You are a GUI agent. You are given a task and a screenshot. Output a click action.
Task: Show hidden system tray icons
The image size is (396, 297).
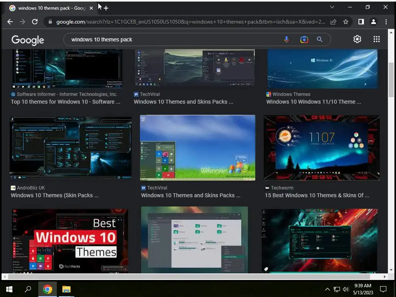point(327,289)
